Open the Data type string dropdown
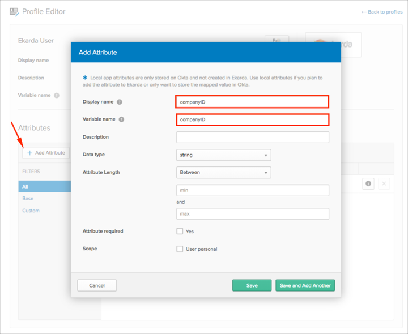 click(223, 155)
